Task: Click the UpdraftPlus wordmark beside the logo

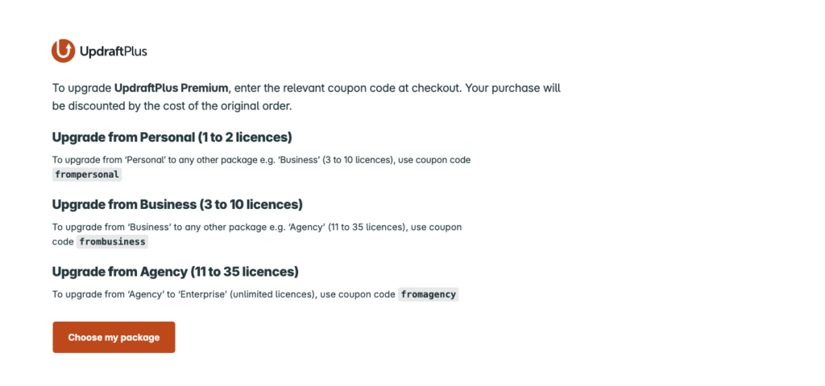Action: [x=113, y=51]
